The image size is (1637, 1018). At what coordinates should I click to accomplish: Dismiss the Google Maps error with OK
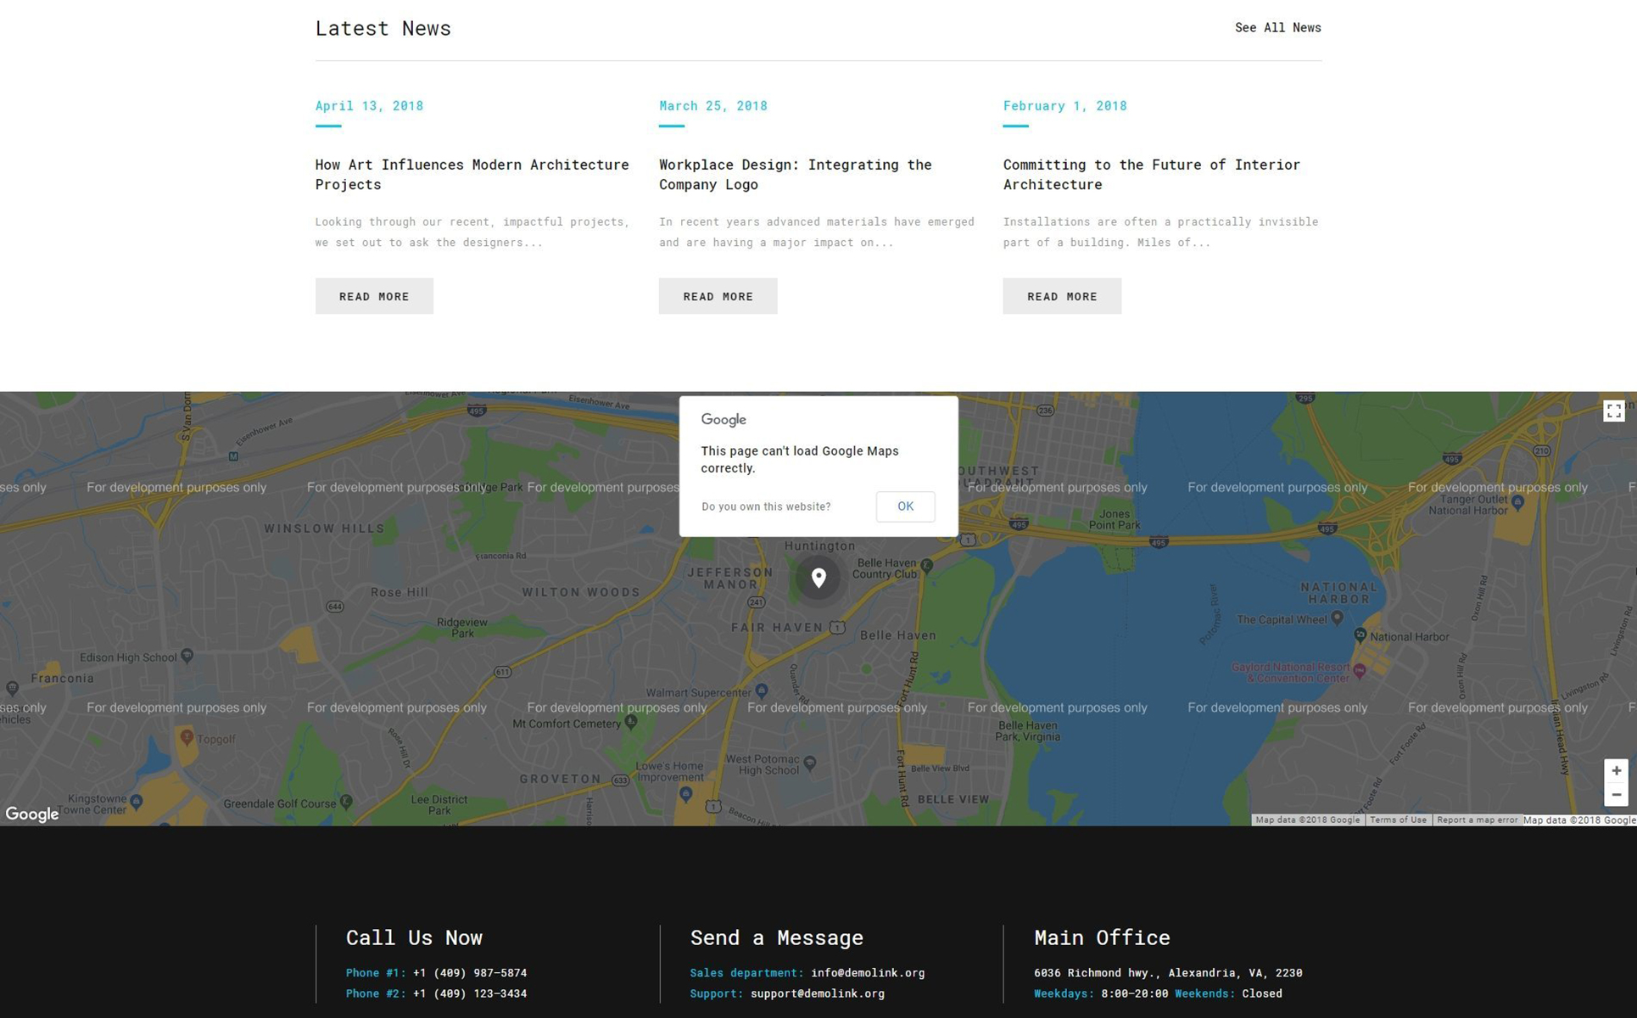click(x=905, y=506)
